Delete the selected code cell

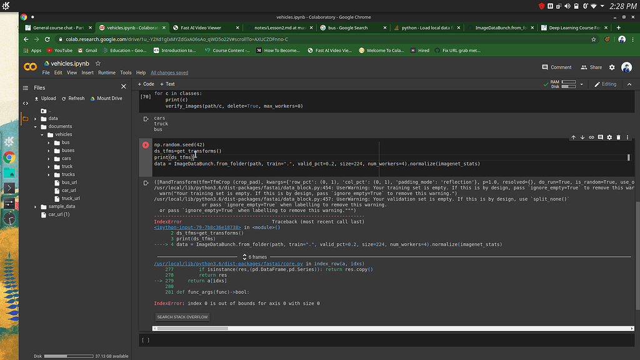click(619, 137)
